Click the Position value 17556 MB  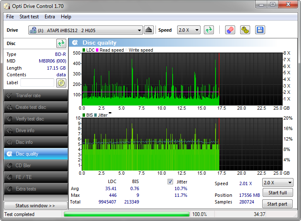250,195
